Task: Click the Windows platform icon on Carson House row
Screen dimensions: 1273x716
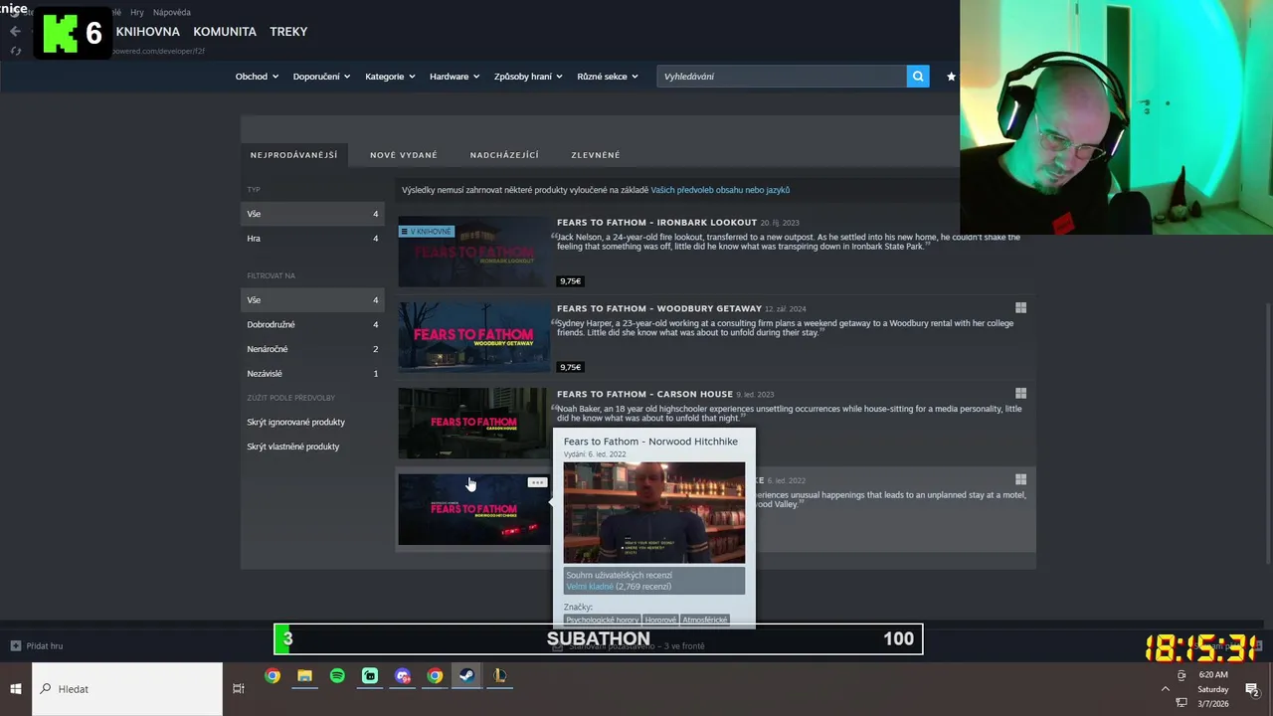Action: point(1020,394)
